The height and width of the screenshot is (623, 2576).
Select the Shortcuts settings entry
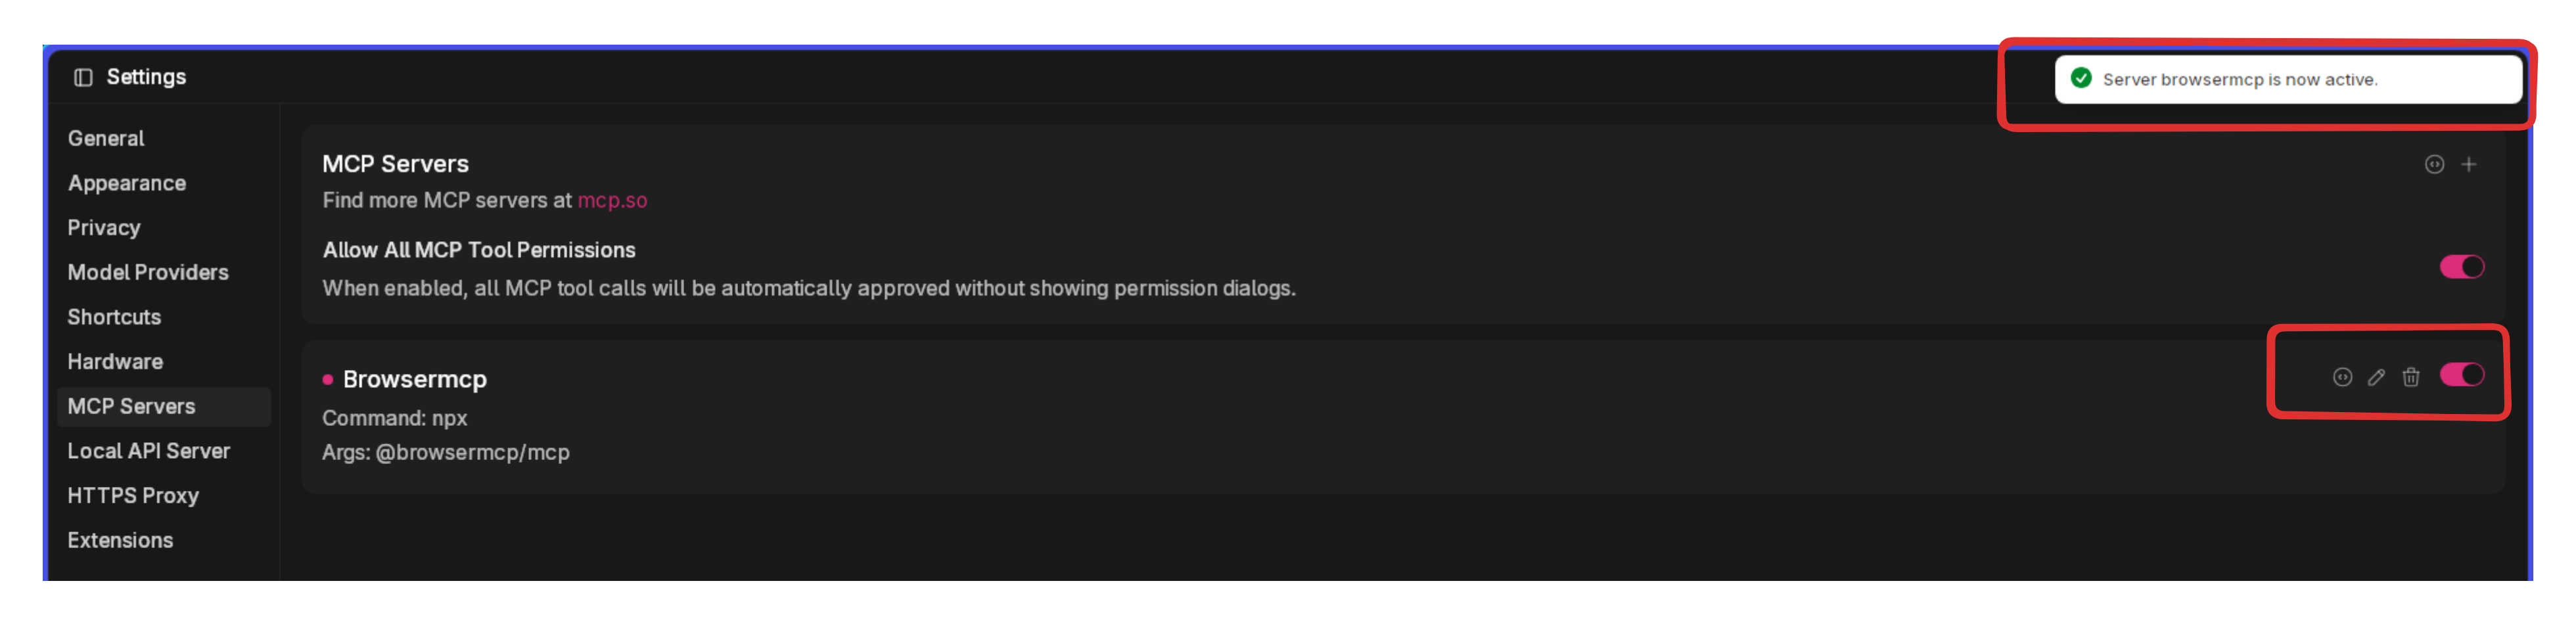pos(114,317)
